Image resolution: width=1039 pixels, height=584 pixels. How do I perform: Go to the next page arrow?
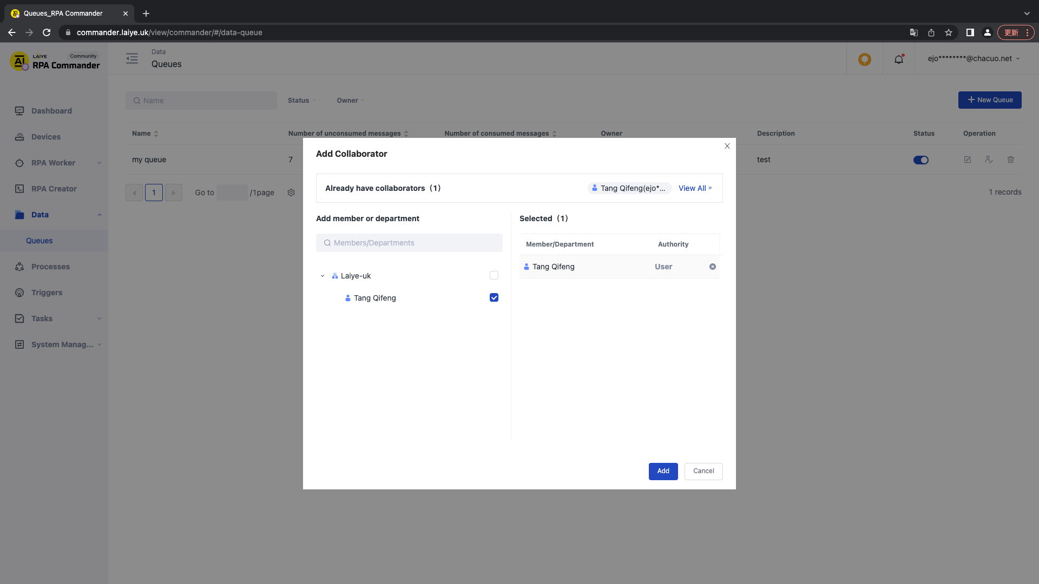click(x=173, y=193)
